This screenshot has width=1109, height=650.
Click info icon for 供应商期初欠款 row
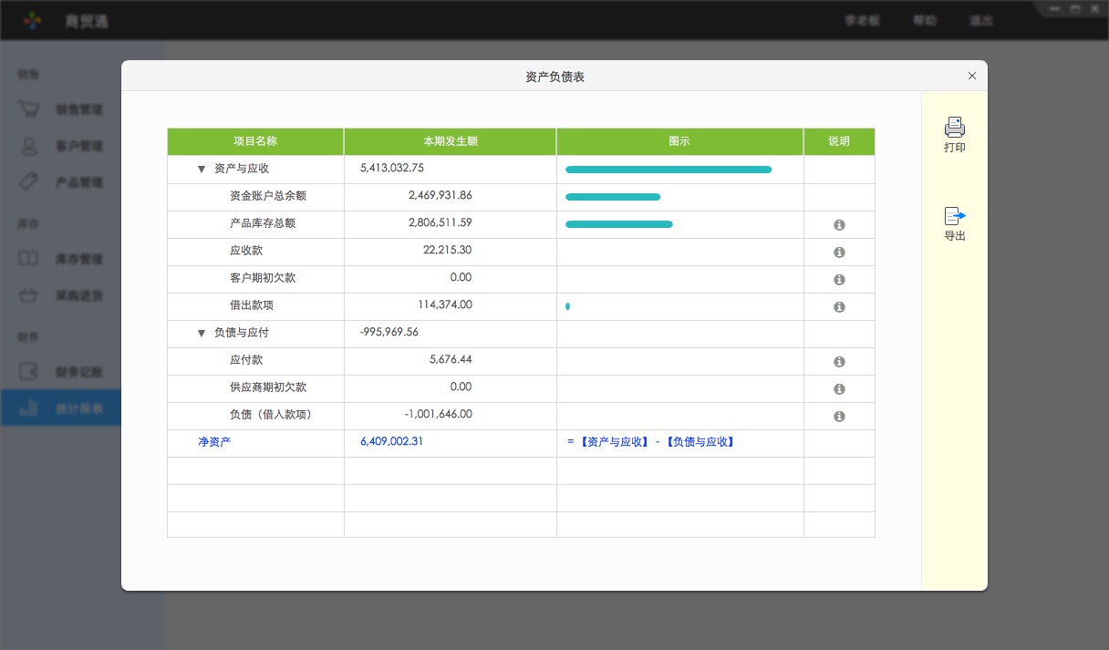click(x=839, y=389)
